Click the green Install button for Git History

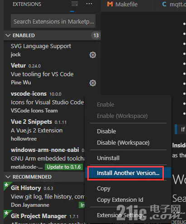82,205
